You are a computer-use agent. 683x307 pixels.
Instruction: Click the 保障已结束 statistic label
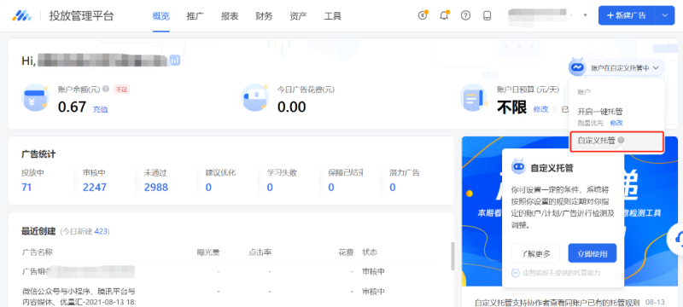[x=346, y=172]
